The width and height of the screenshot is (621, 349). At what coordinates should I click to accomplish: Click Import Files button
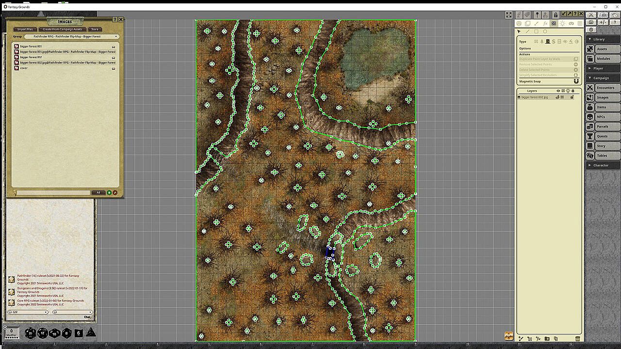[25, 29]
